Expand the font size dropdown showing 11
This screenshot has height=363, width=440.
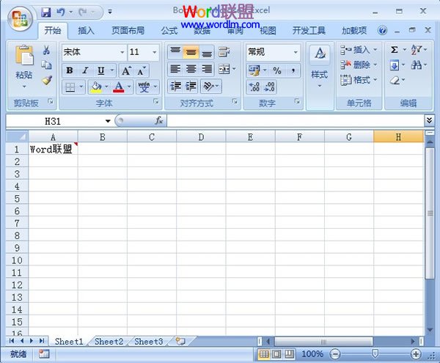tap(144, 52)
